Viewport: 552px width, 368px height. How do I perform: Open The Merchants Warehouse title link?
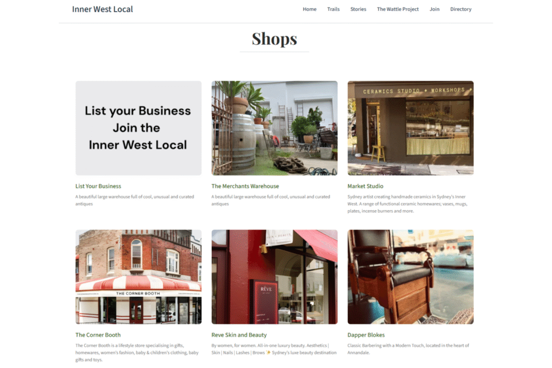[x=245, y=186]
